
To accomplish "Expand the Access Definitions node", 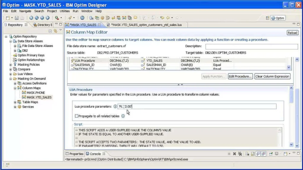I will 15,83.
